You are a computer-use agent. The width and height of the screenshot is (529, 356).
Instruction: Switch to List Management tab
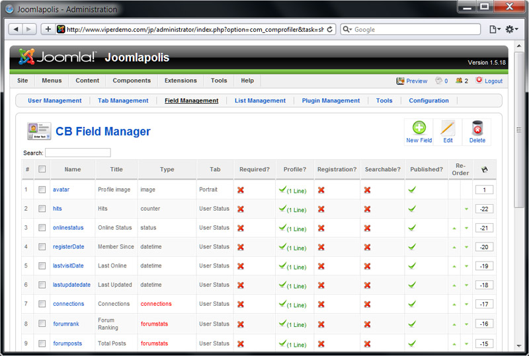pos(260,100)
